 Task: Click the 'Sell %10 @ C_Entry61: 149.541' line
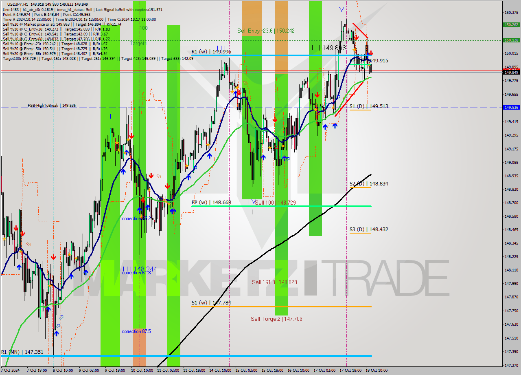click(56, 34)
